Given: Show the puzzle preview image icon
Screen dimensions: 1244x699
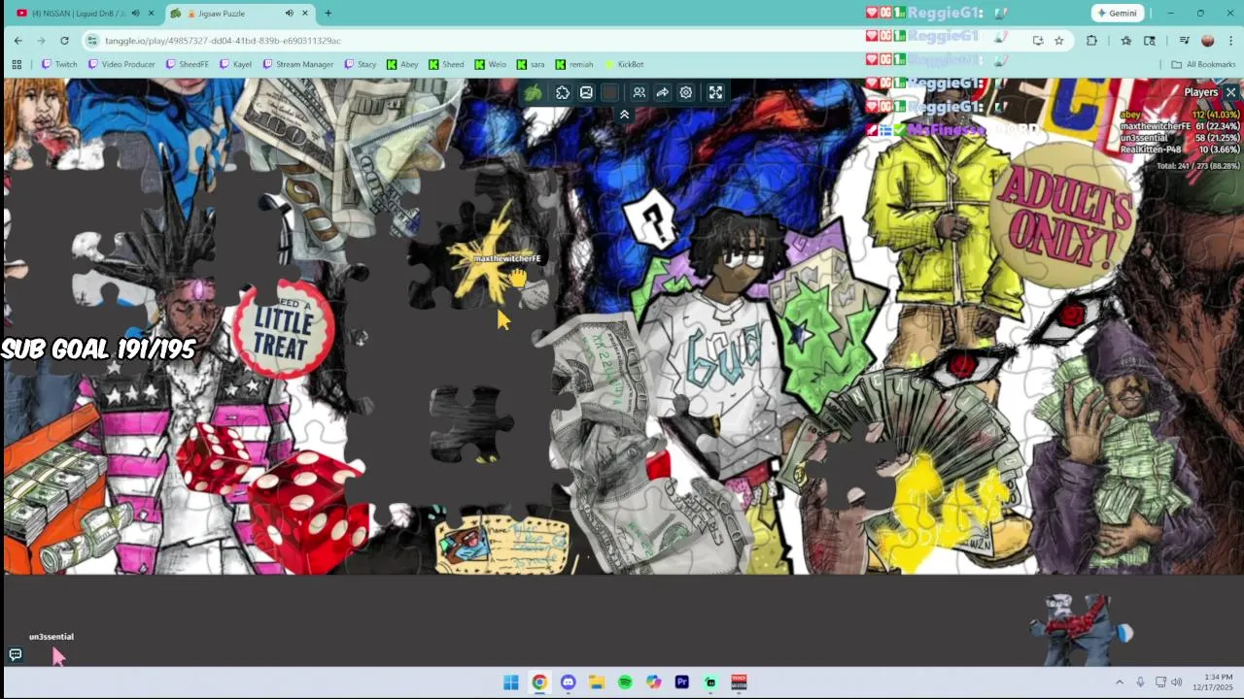Looking at the screenshot, I should (x=586, y=92).
